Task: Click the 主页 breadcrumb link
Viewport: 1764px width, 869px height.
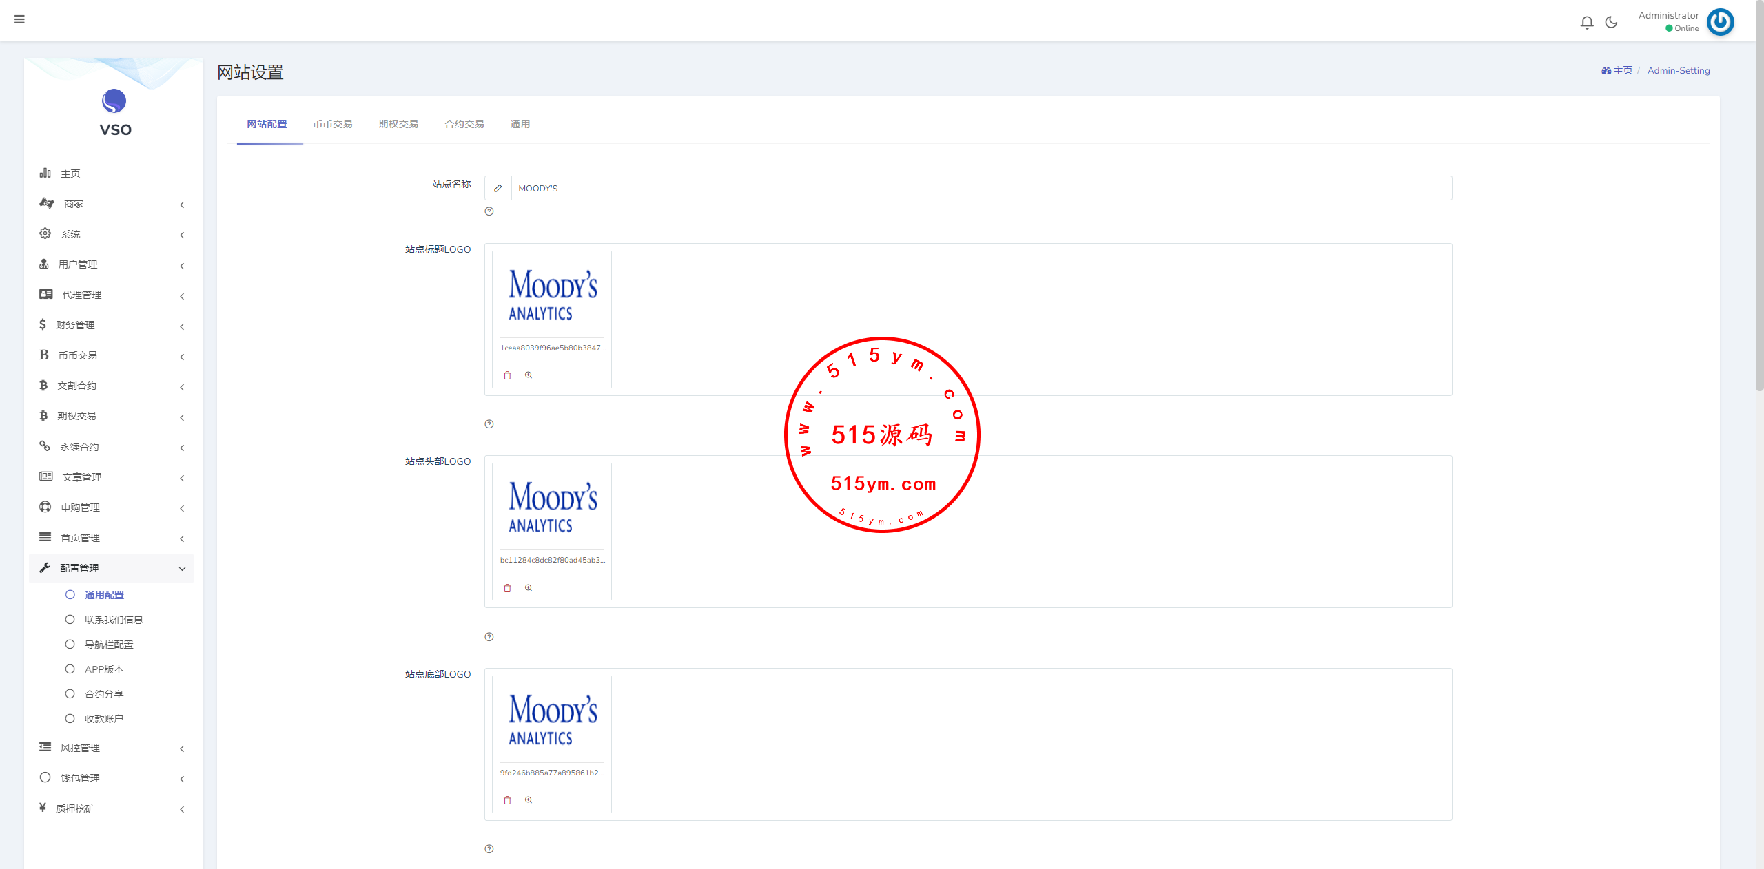Action: pos(1621,70)
